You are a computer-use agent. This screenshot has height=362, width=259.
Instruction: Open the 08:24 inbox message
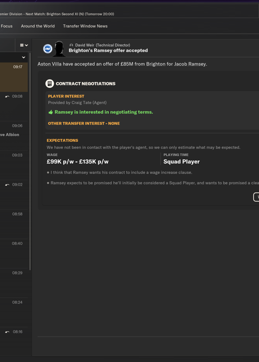[x=14, y=312]
